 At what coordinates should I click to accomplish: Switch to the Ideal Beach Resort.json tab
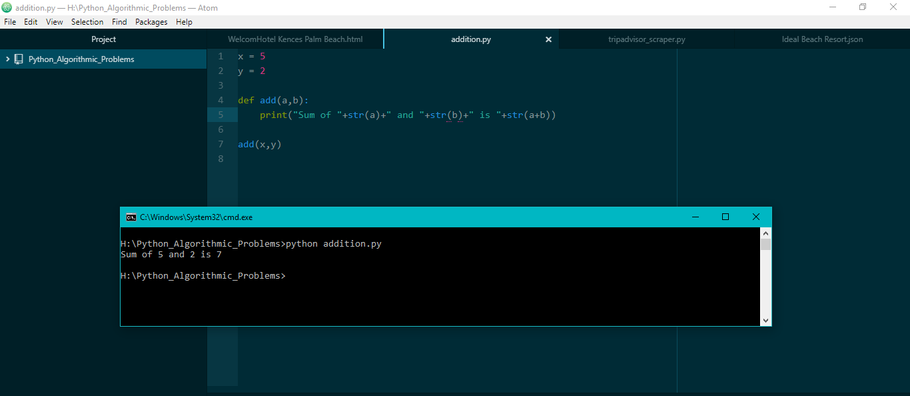(x=822, y=39)
